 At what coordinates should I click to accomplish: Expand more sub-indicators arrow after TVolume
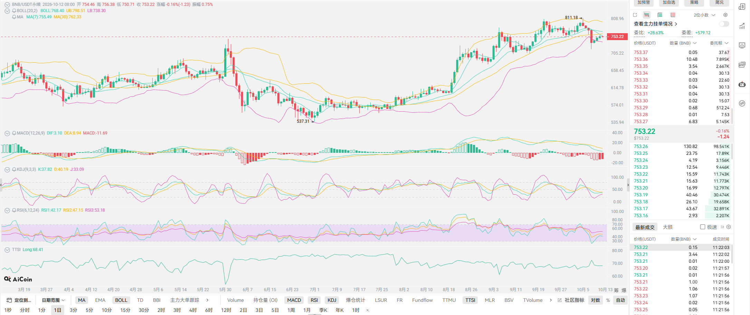click(x=550, y=300)
